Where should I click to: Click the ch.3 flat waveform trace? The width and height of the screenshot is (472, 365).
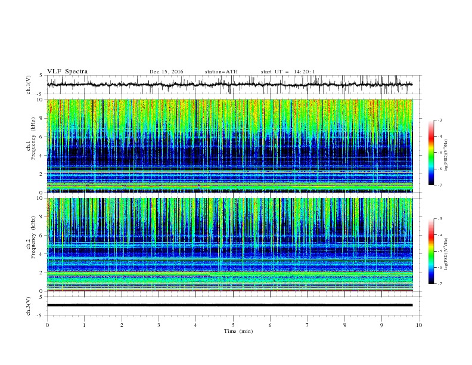[229, 305]
